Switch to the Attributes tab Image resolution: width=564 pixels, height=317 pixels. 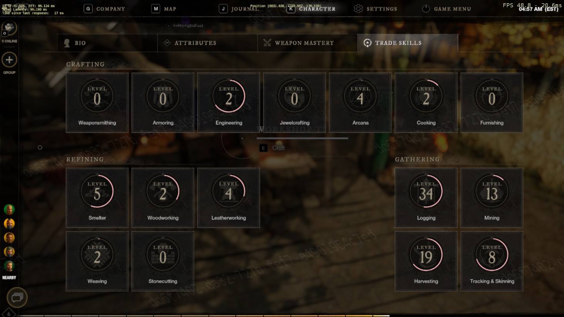click(207, 43)
